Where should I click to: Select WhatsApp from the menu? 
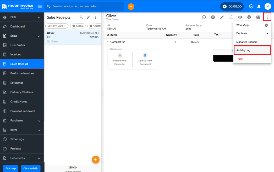click(x=252, y=25)
